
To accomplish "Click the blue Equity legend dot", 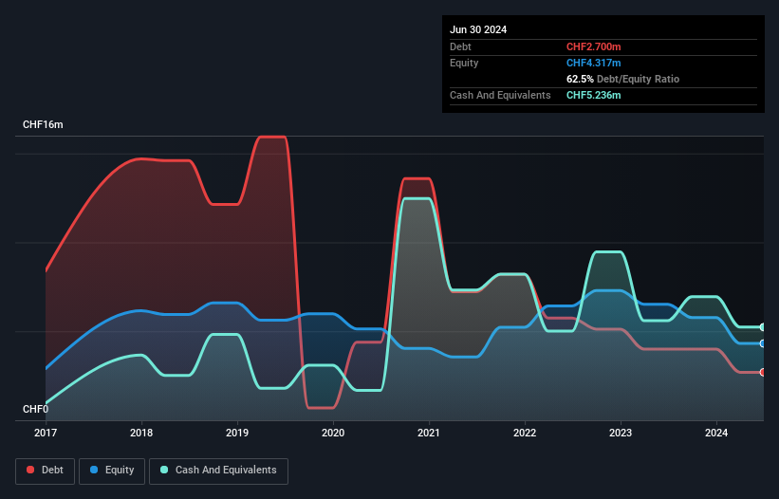I will coord(94,470).
